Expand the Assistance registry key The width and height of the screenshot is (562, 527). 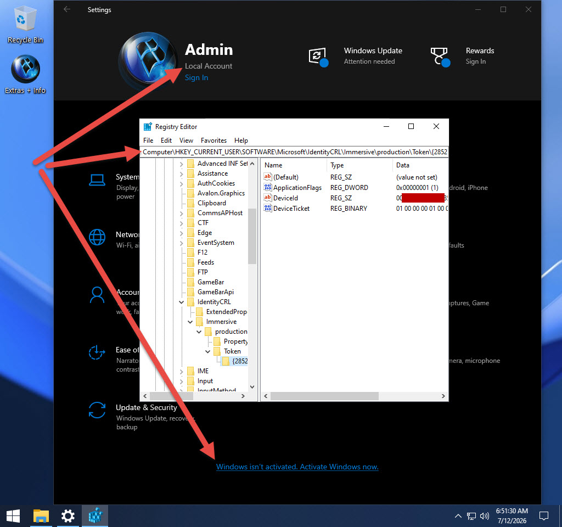(x=181, y=174)
